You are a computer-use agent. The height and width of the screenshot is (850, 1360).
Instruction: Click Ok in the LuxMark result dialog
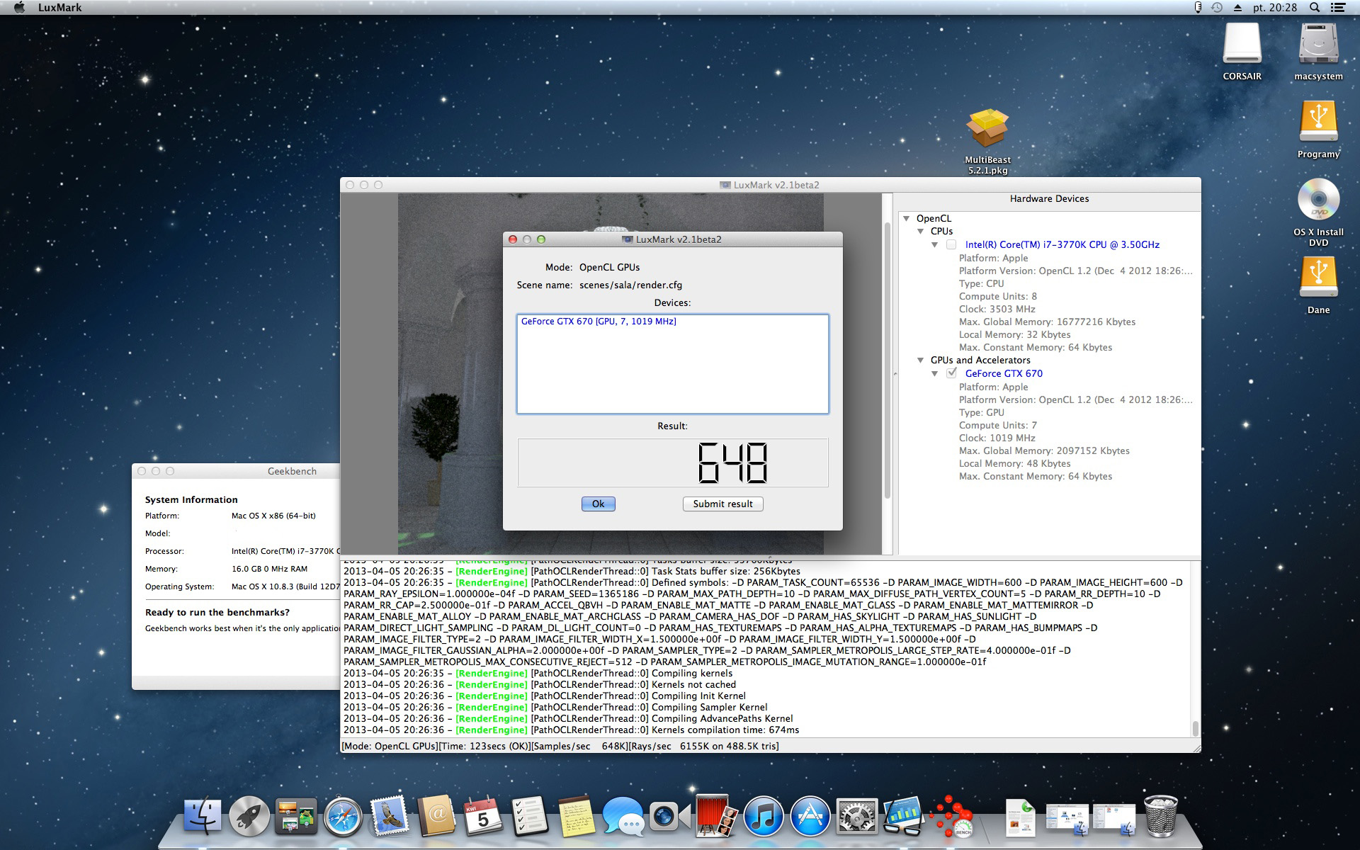pyautogui.click(x=598, y=504)
